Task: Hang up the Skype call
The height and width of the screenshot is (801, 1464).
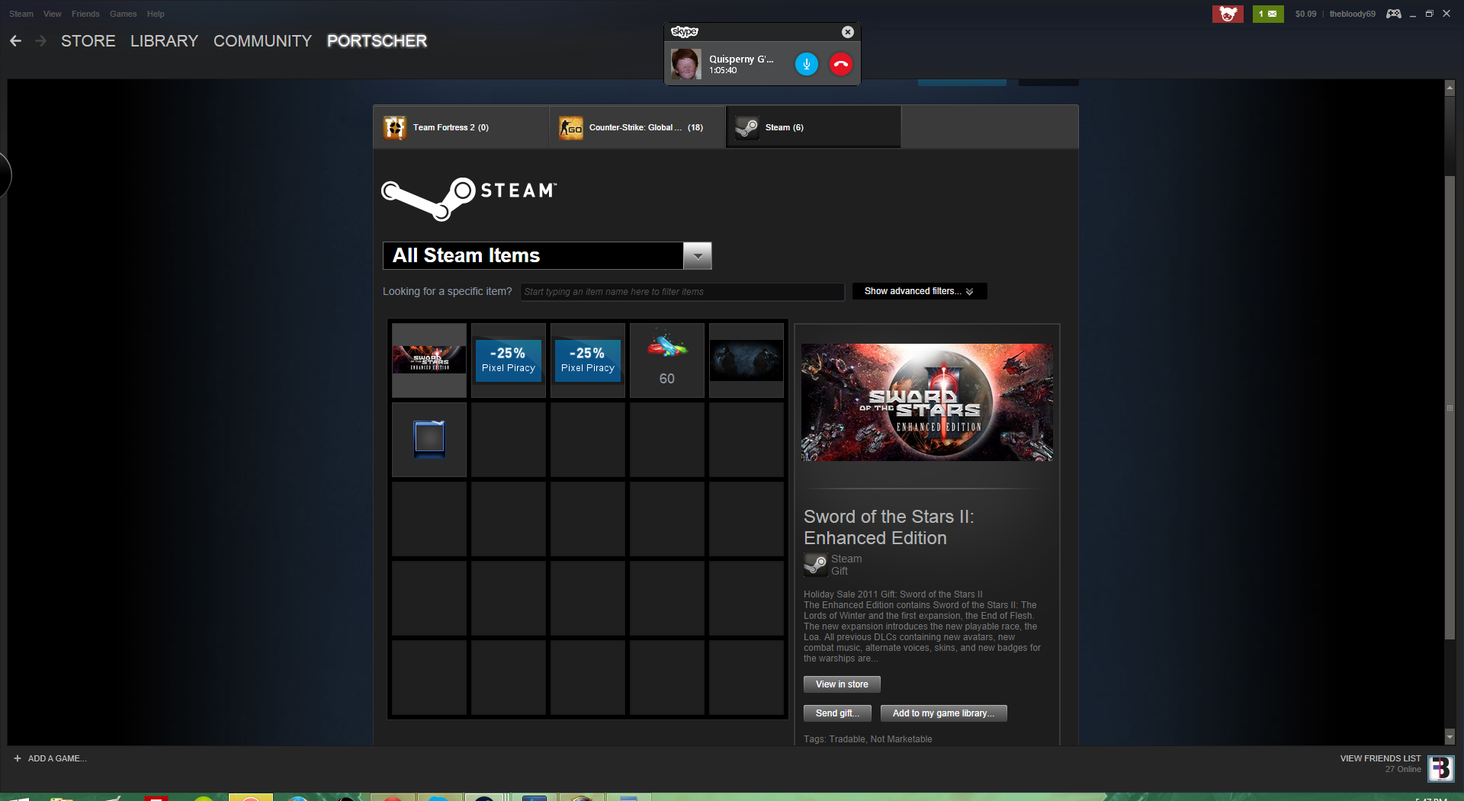Action: 840,64
